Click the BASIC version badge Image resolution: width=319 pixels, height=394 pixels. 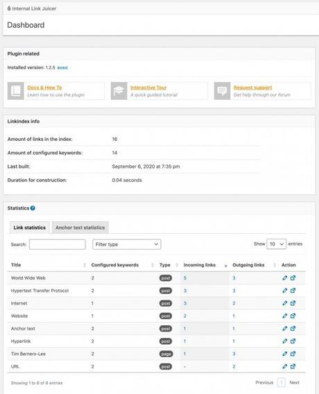pos(62,68)
